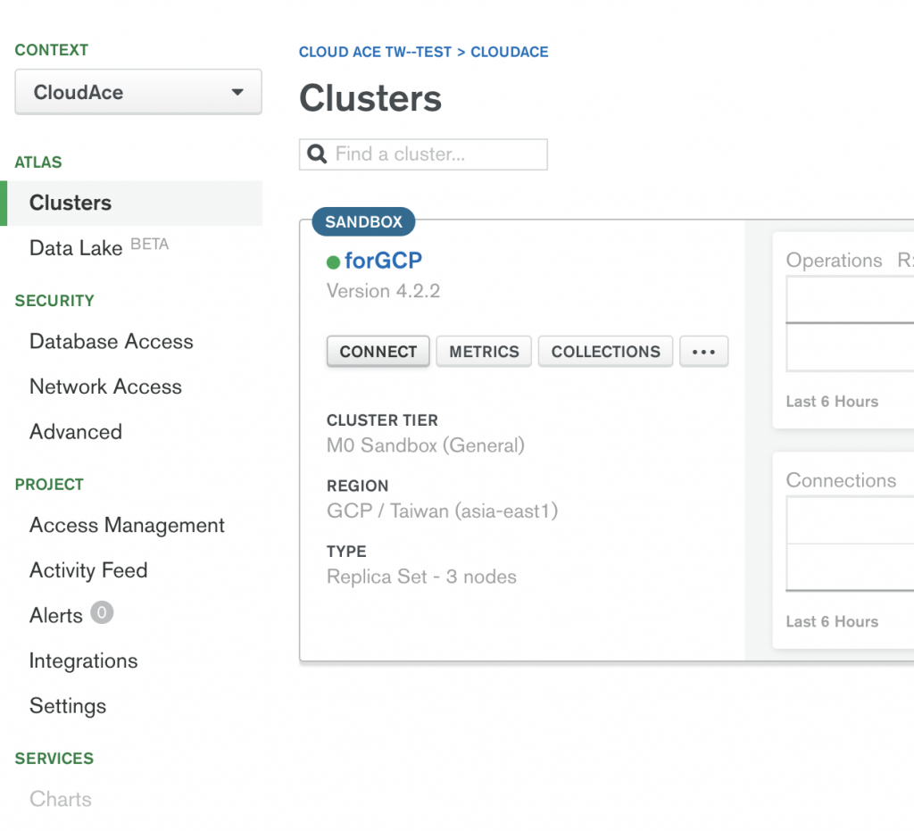The height and width of the screenshot is (831, 914).
Task: Click the SANDBOX badge
Action: point(364,221)
